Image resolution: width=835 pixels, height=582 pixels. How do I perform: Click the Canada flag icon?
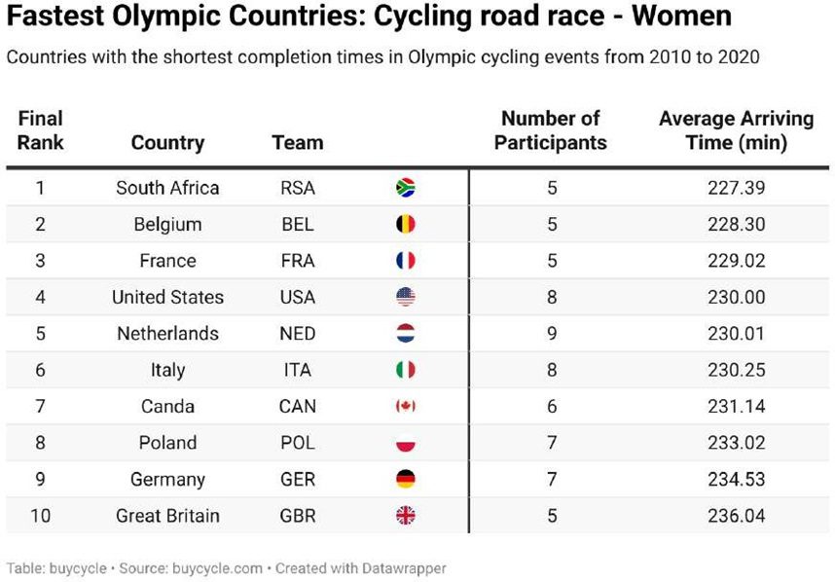tap(406, 406)
